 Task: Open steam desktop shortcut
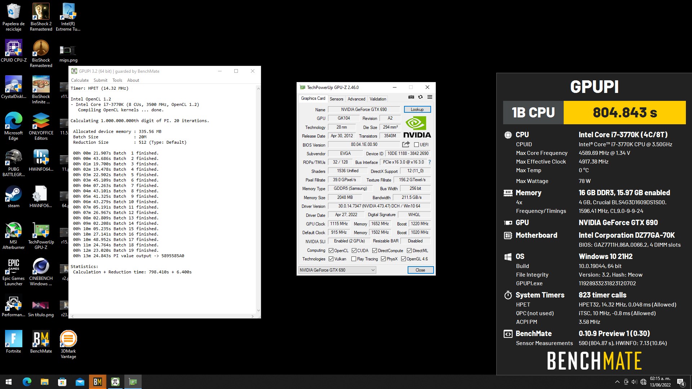coord(13,196)
